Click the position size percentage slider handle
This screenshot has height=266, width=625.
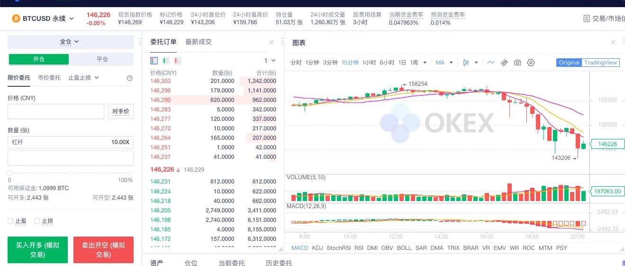coord(9,173)
